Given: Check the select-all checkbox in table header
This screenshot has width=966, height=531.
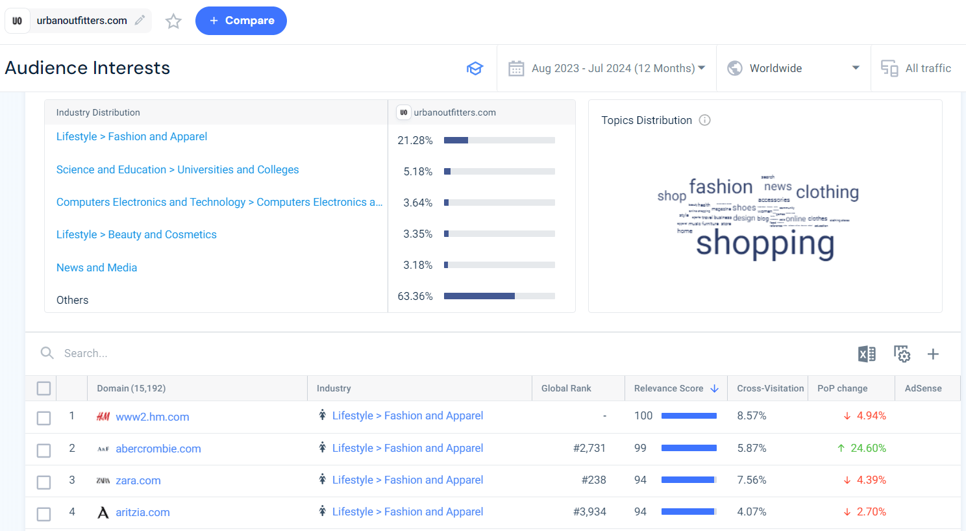Looking at the screenshot, I should click(43, 388).
